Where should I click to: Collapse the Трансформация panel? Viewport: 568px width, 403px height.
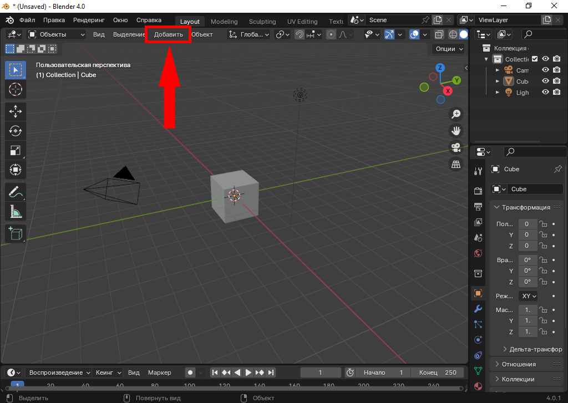496,207
